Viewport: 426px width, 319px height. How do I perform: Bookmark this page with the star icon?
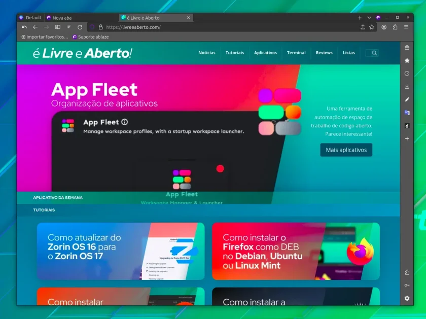(x=372, y=27)
